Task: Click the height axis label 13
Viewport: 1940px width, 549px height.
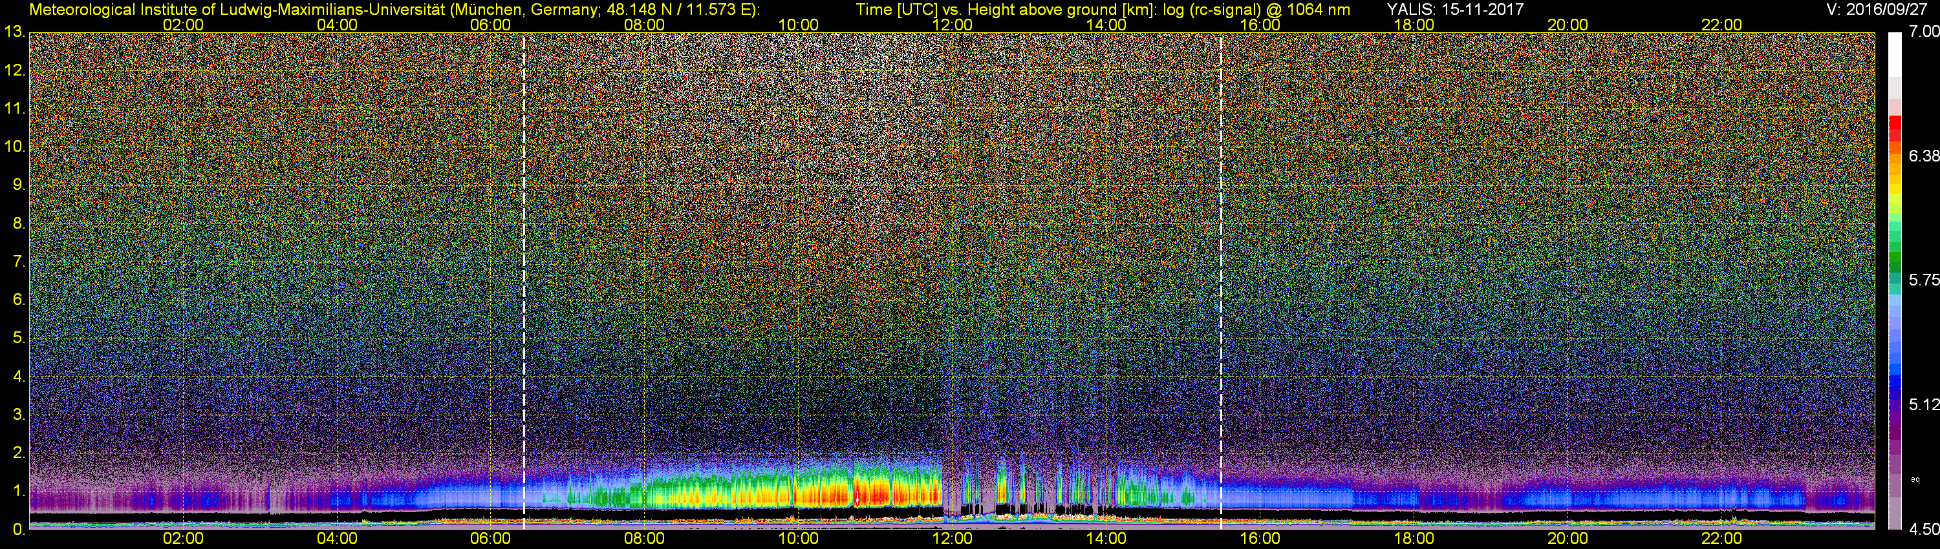Action: tap(14, 32)
